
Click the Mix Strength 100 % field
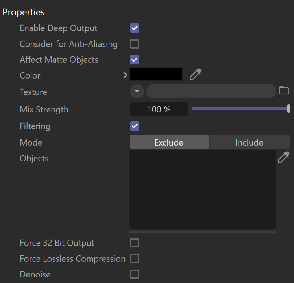click(159, 109)
